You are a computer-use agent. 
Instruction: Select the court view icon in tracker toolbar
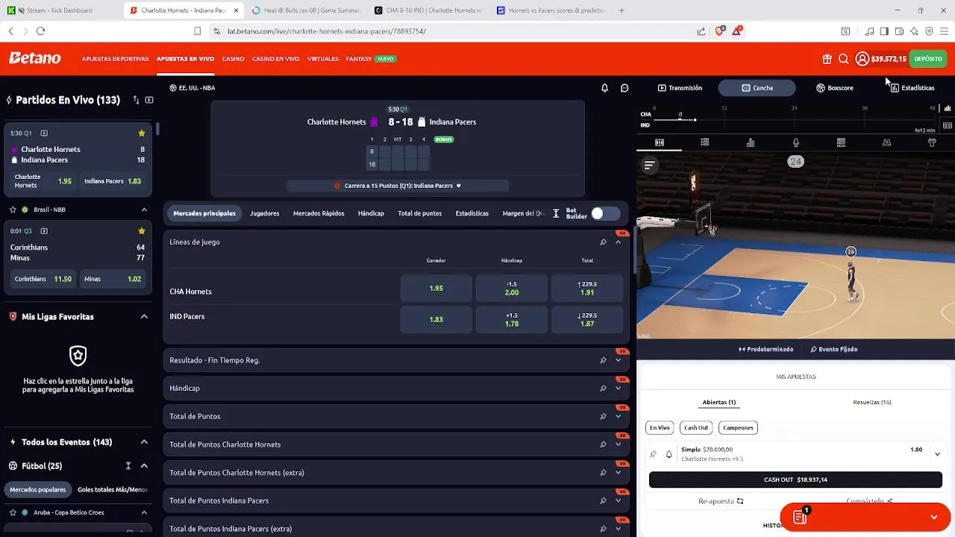point(660,142)
